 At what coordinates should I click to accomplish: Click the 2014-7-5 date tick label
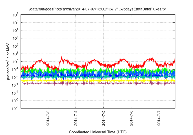point(103,118)
